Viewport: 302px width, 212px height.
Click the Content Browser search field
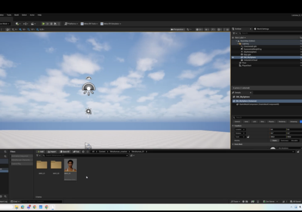[85, 155]
